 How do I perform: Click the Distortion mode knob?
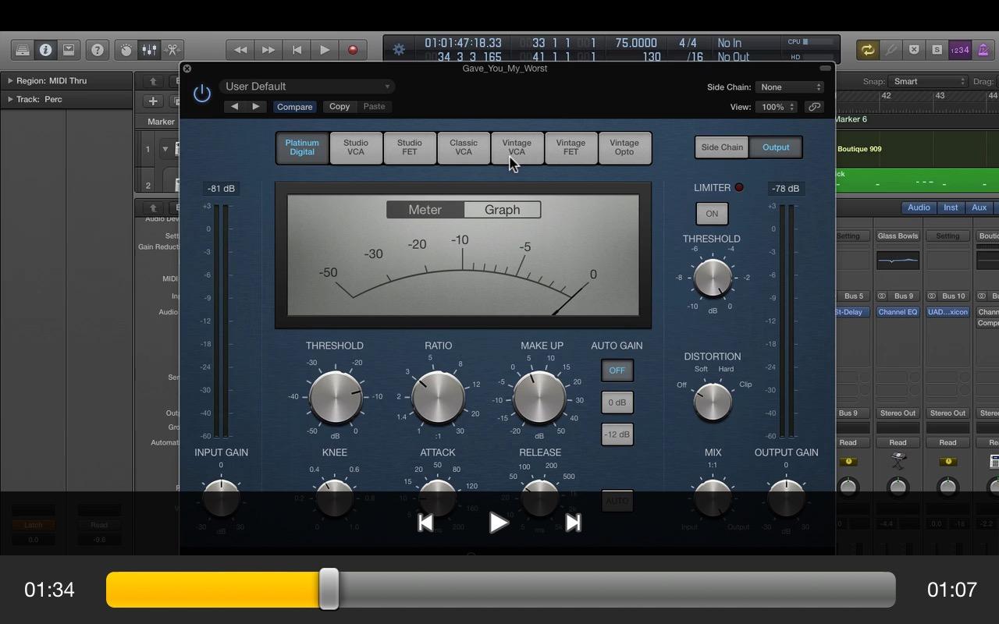click(713, 402)
